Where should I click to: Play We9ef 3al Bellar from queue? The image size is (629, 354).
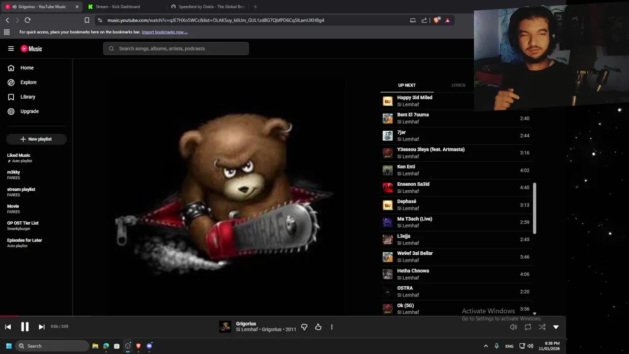coord(456,257)
